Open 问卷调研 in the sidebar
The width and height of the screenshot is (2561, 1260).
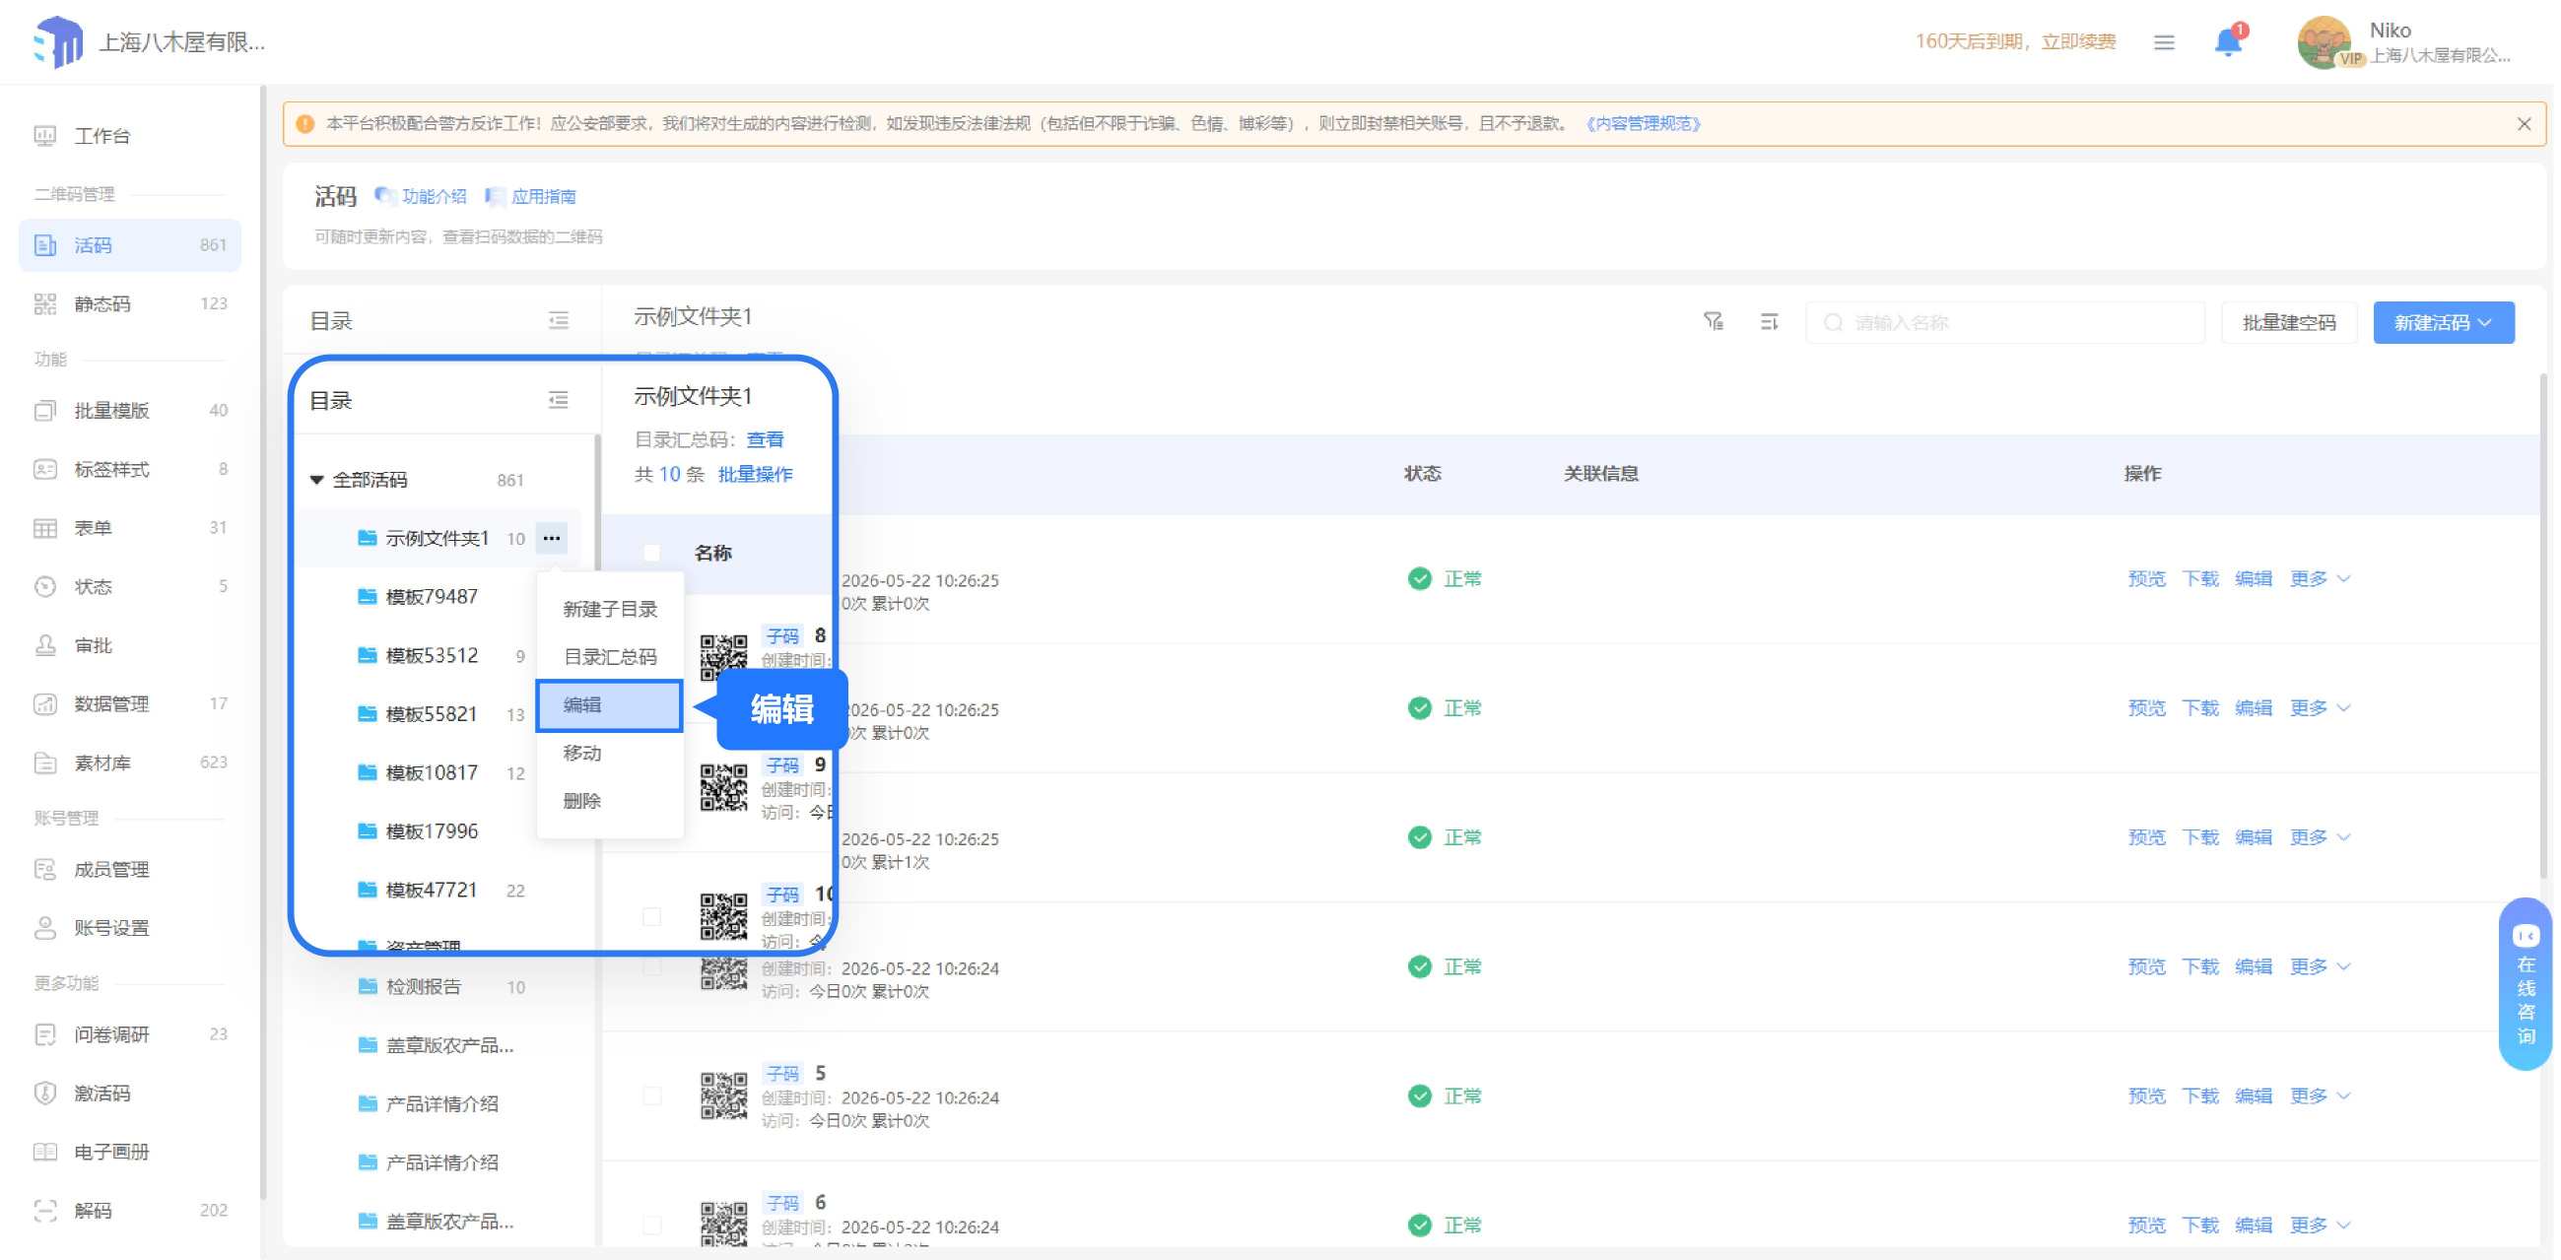[x=129, y=1034]
